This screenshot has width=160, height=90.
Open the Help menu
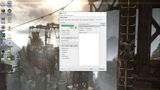pos(72,15)
